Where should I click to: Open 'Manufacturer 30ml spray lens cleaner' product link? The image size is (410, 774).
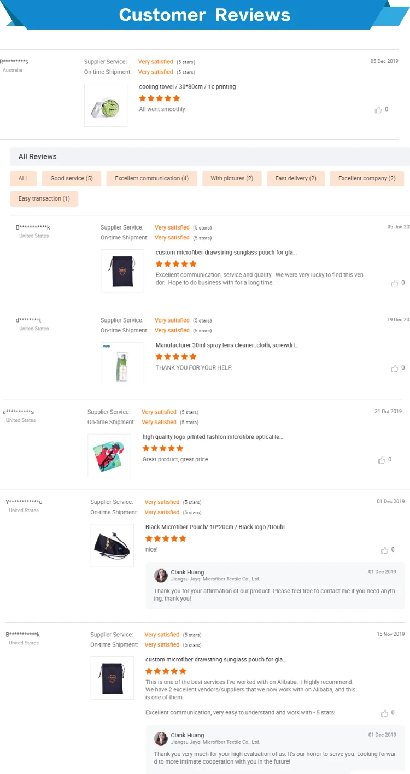[227, 345]
